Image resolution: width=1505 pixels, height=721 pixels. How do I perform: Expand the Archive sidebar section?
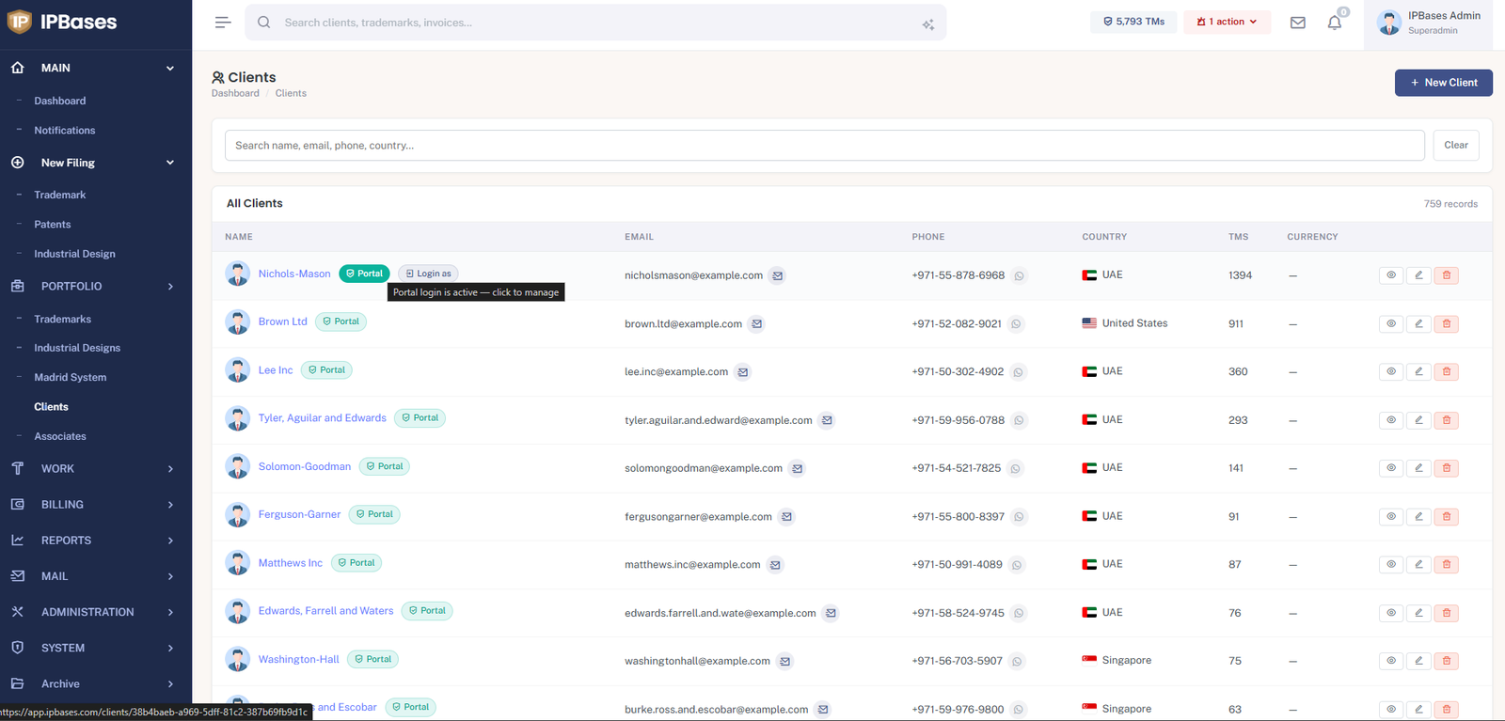(x=96, y=683)
